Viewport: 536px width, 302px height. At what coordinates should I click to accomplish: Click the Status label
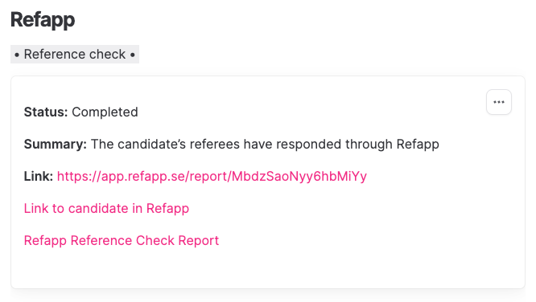[46, 112]
